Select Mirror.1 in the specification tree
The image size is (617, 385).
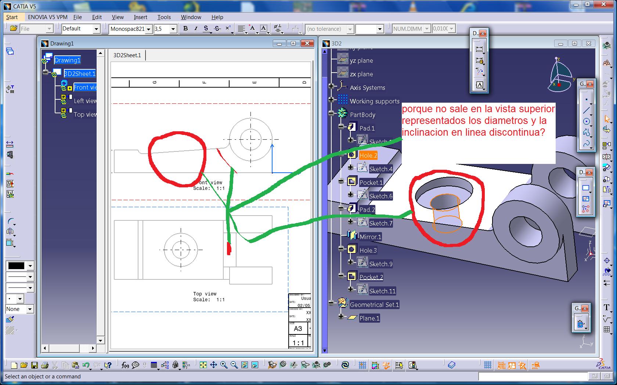click(370, 237)
